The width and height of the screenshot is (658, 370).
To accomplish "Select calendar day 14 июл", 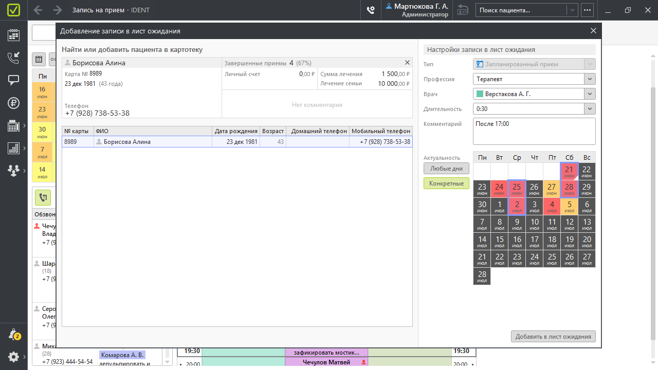I will (482, 242).
